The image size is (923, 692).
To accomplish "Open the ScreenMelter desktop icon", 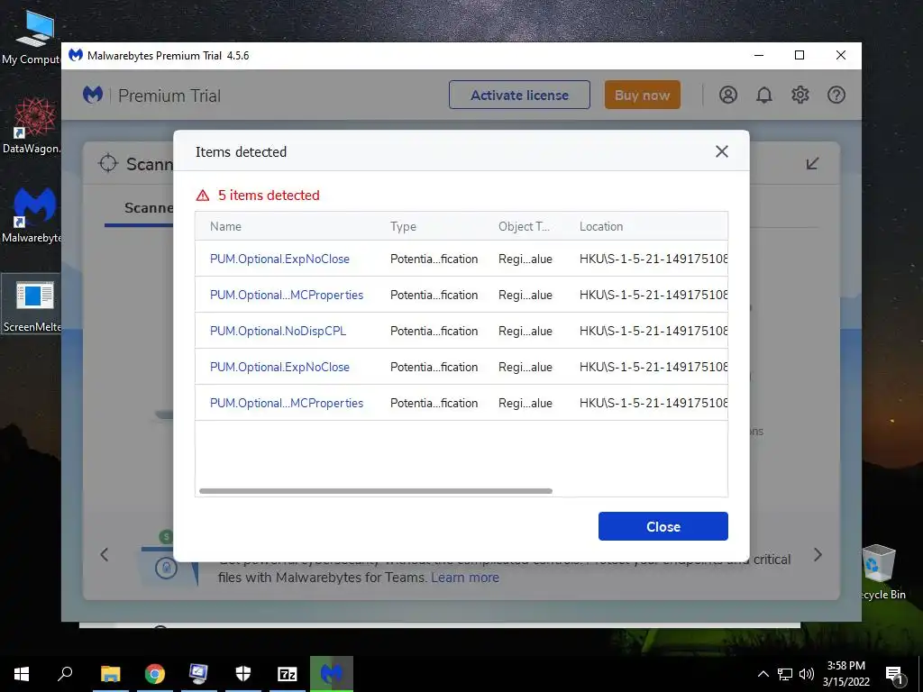I will tap(33, 305).
